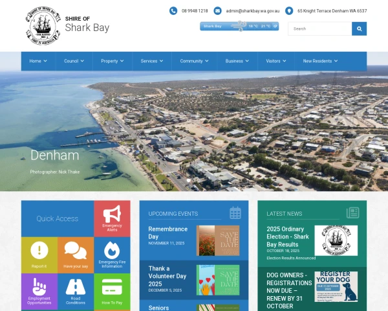388x311 pixels.
Task: Click the wind icon in weather widget
Action: pyautogui.click(x=239, y=26)
